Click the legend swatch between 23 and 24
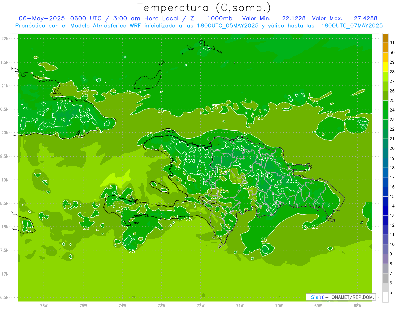 tap(385, 115)
